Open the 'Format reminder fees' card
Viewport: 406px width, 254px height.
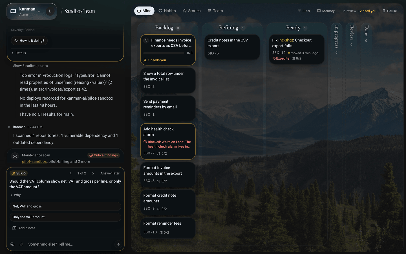[x=168, y=228]
